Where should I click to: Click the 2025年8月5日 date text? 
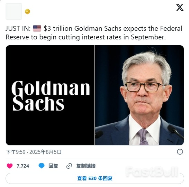45,152
